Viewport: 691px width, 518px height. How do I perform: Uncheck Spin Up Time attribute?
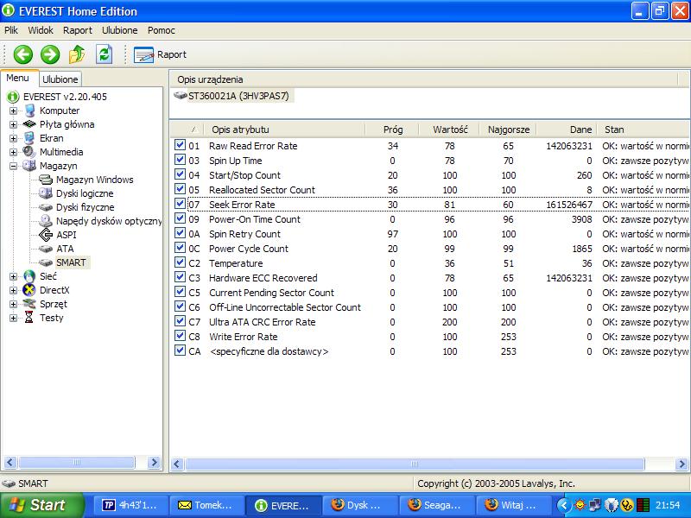[180, 160]
